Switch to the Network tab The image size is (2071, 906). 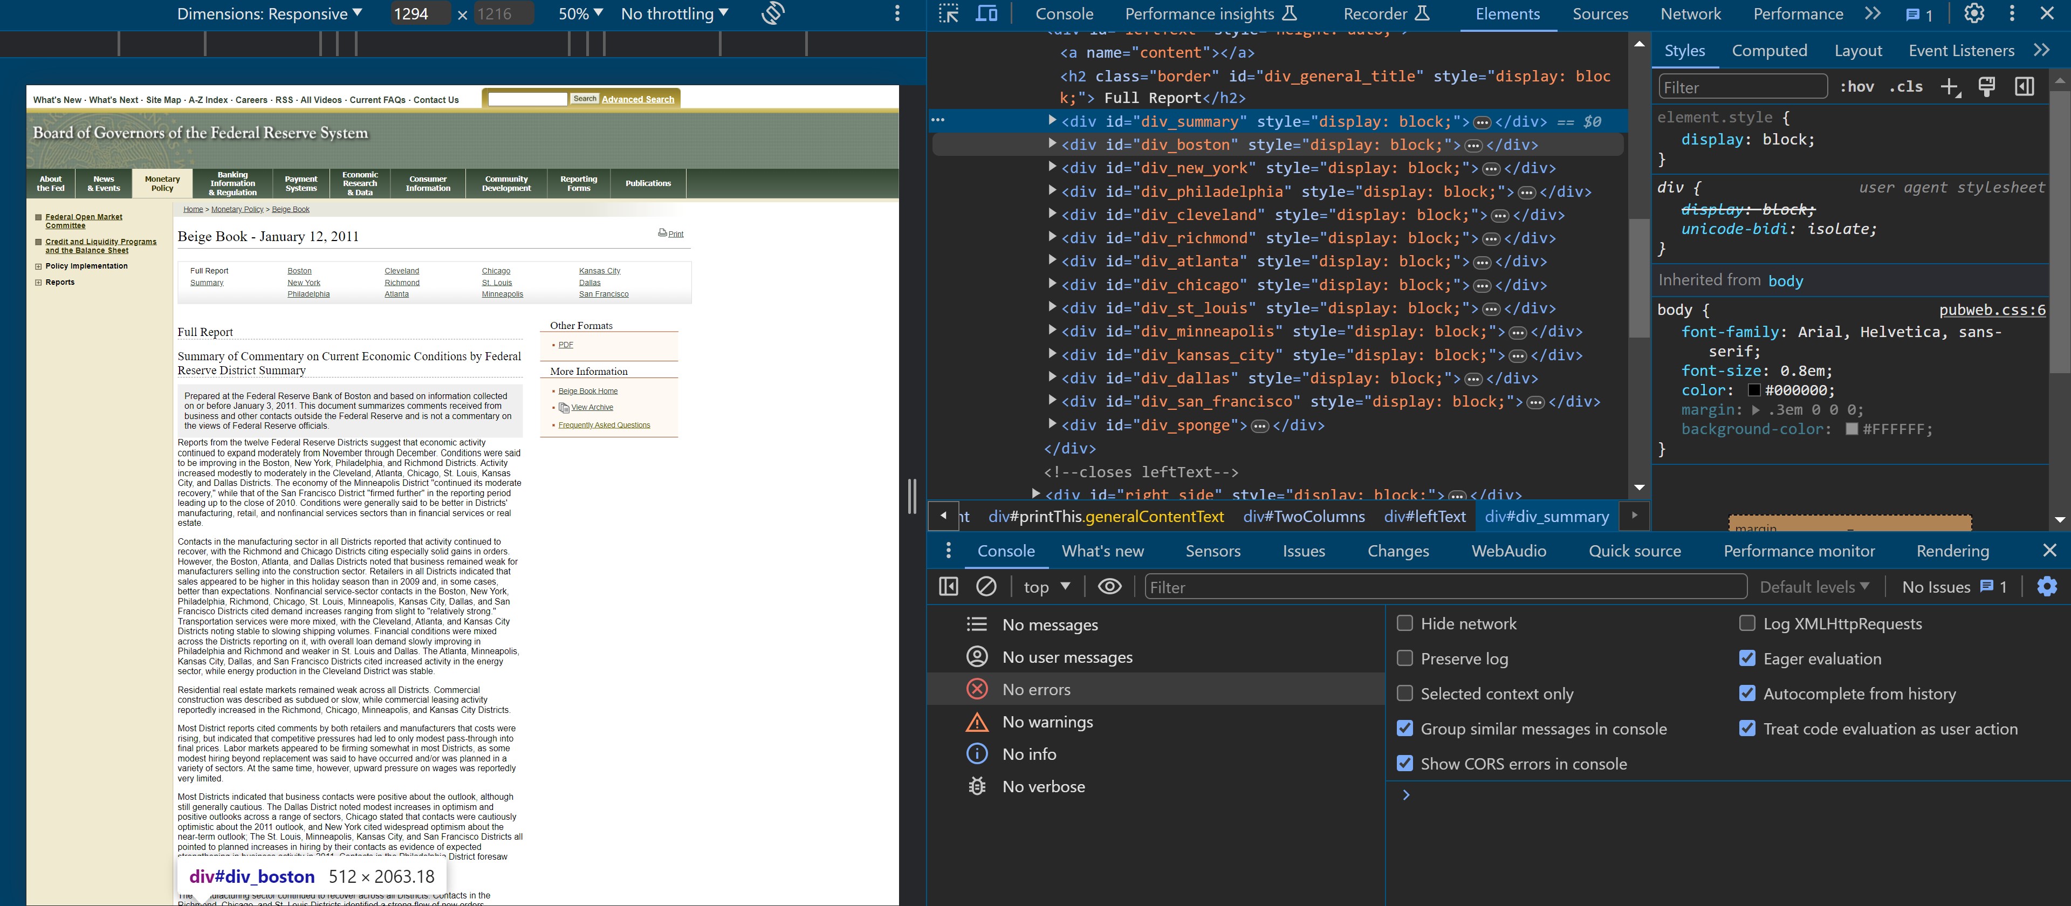(1691, 13)
